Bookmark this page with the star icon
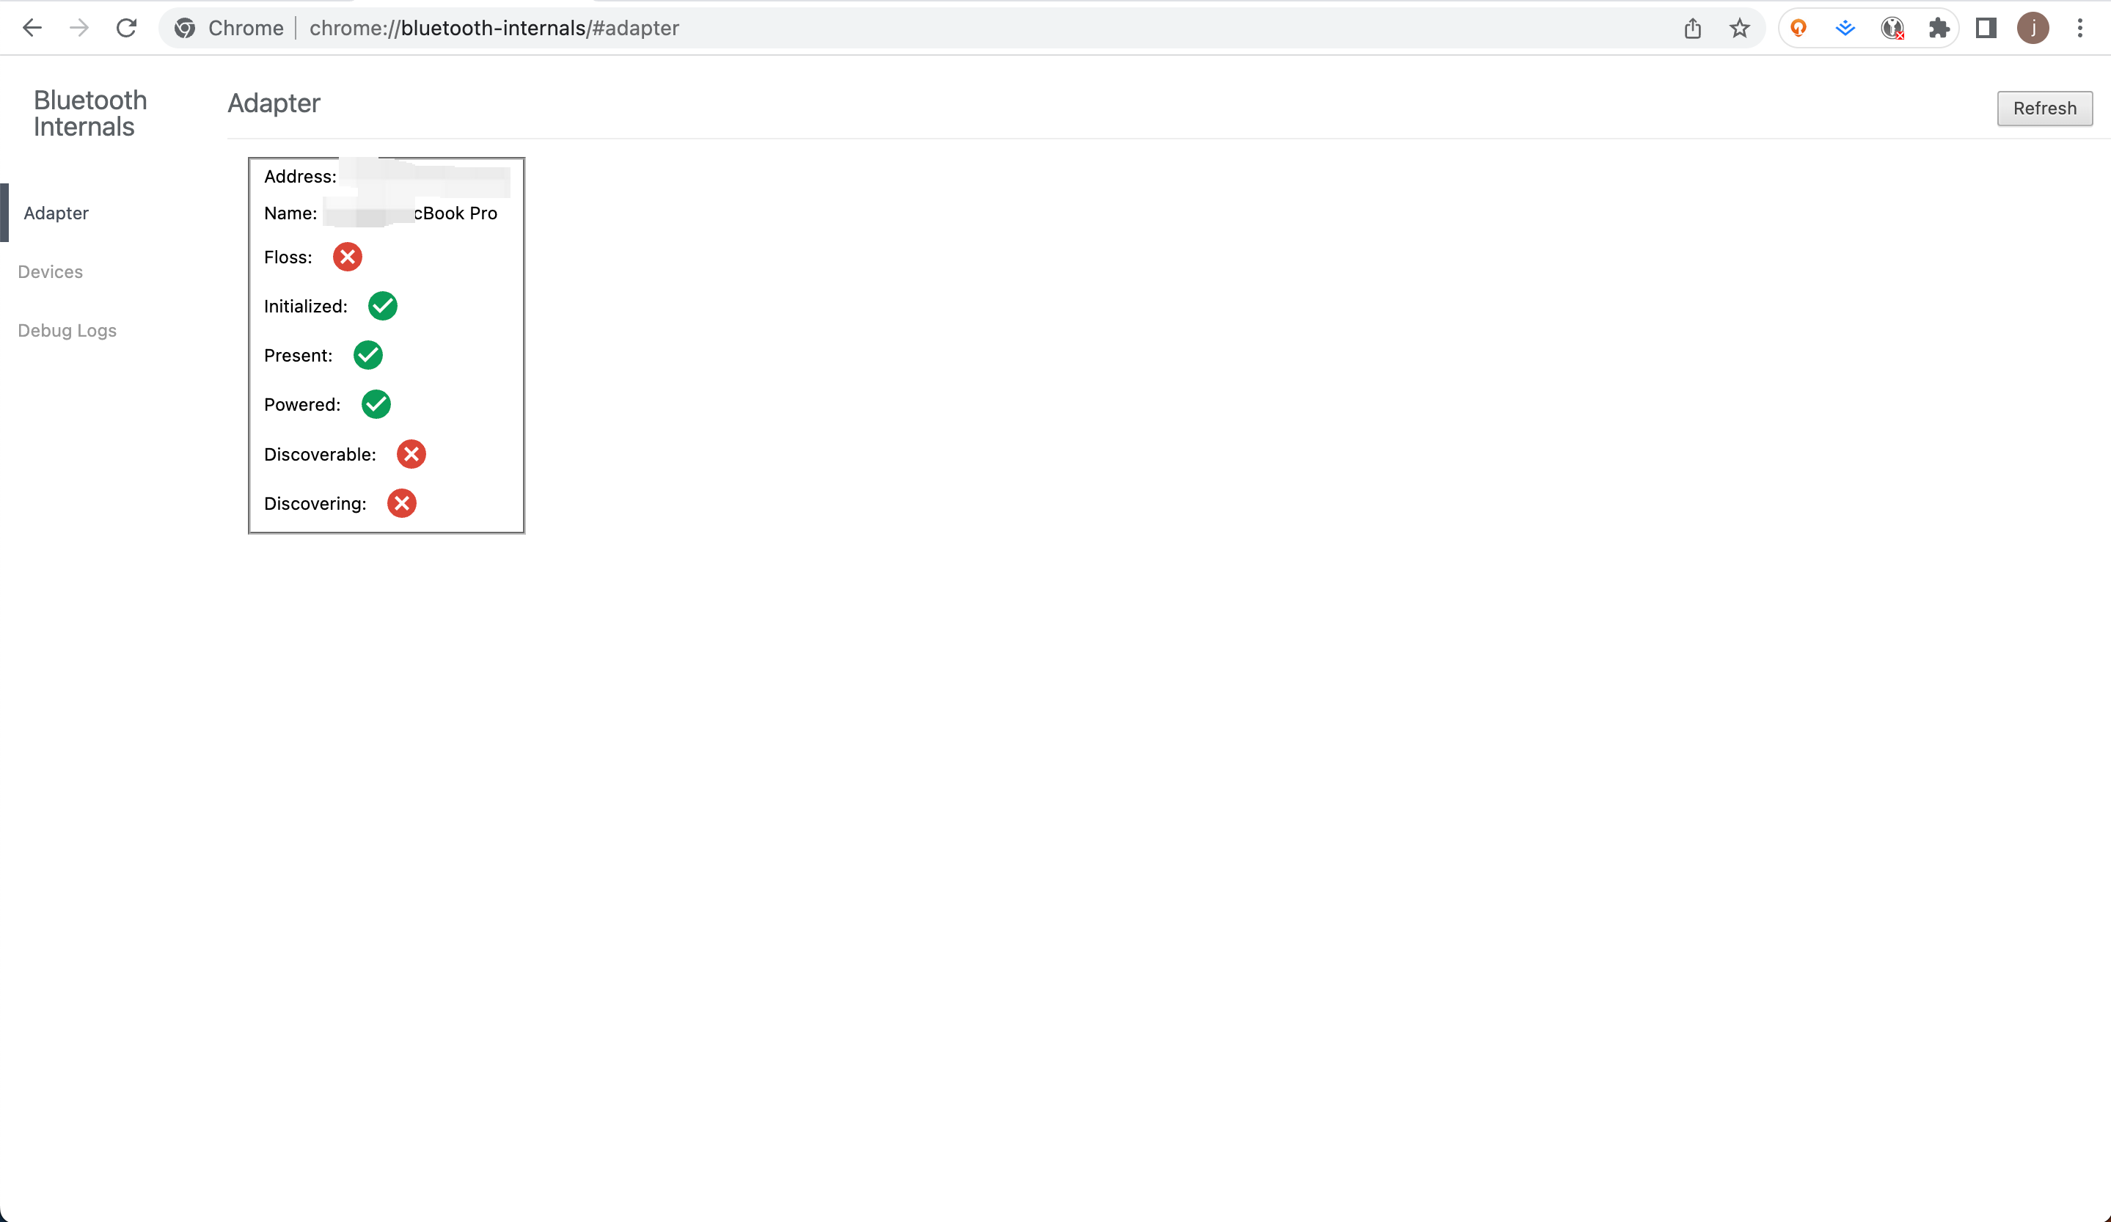The image size is (2111, 1222). [x=1739, y=28]
